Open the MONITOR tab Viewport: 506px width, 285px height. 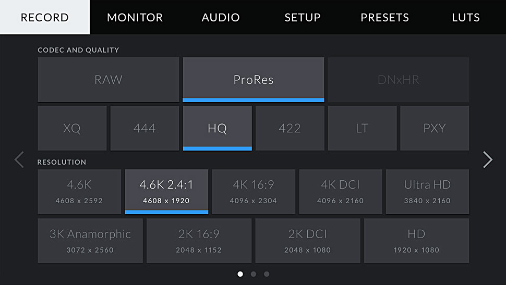tap(135, 17)
